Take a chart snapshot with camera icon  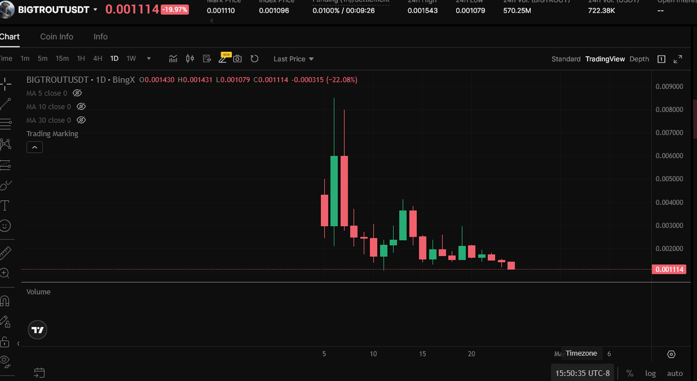[237, 59]
